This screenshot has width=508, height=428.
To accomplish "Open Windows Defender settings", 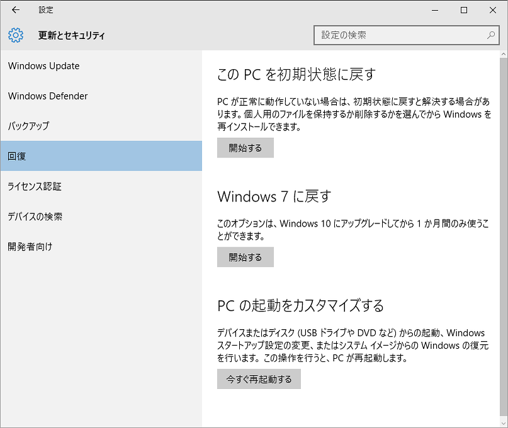I will coord(47,96).
